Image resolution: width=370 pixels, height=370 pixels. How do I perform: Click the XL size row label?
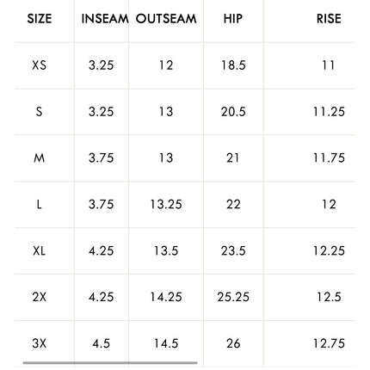click(40, 251)
